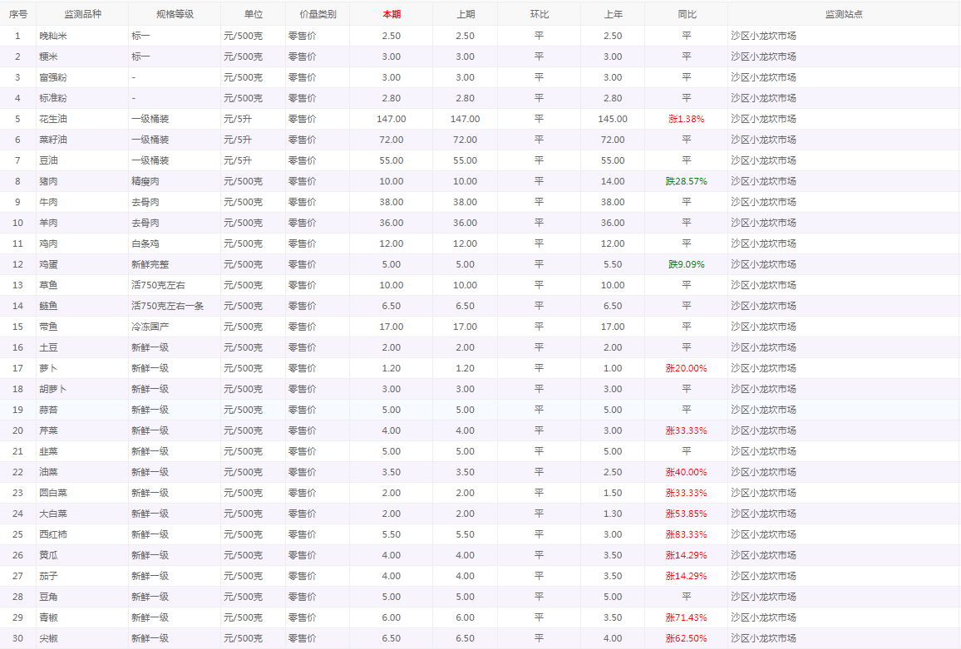
Task: Click the 规格等级 column header
Action: [x=175, y=14]
